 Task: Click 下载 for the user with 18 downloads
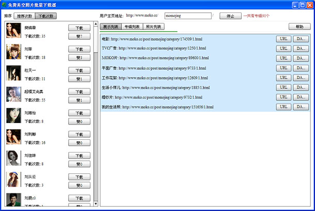click(x=79, y=49)
